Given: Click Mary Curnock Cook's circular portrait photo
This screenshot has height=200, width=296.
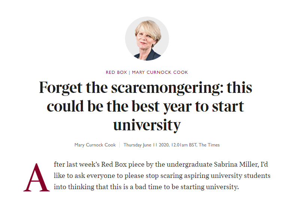Looking at the screenshot, I should point(147,39).
